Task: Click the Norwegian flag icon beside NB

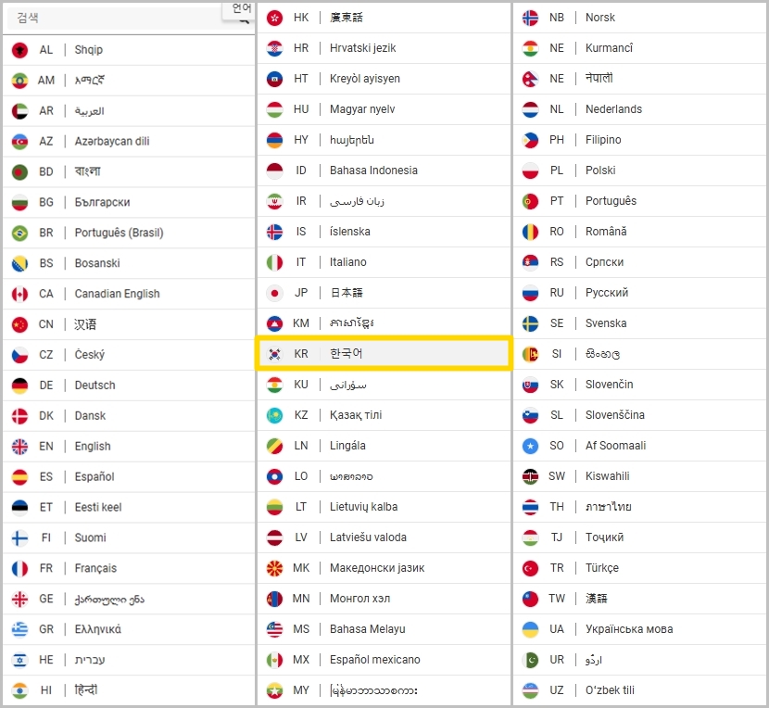Action: [530, 18]
